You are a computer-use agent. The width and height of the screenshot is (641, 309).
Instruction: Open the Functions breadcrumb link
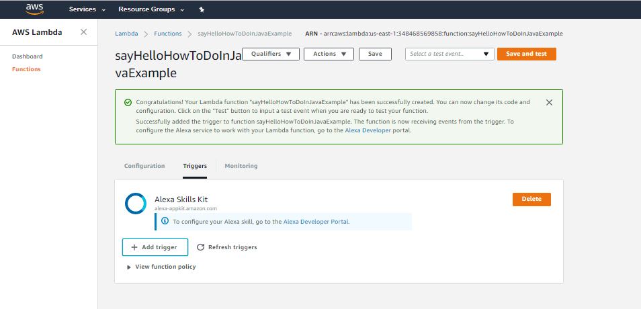167,34
